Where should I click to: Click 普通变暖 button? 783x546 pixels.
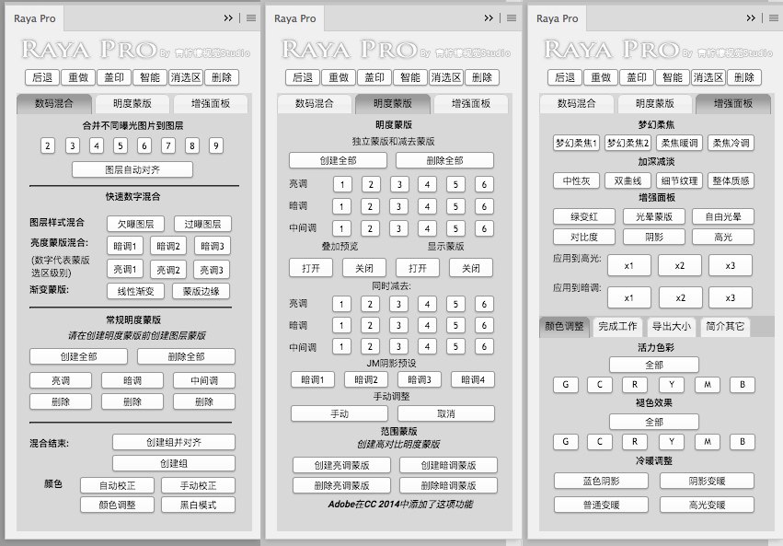[x=601, y=505]
